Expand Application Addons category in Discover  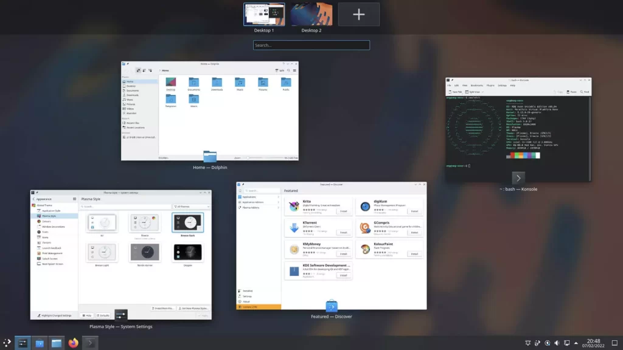[259, 202]
